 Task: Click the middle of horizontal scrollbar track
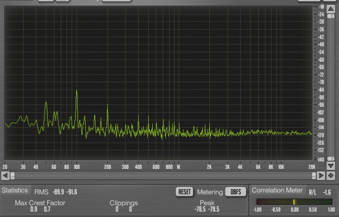163,176
